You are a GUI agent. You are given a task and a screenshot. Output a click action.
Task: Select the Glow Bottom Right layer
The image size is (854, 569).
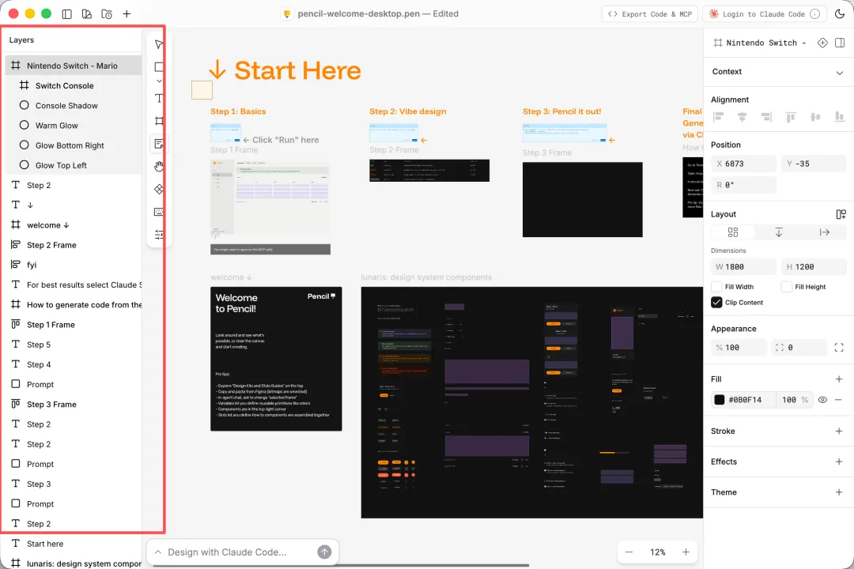click(x=74, y=145)
